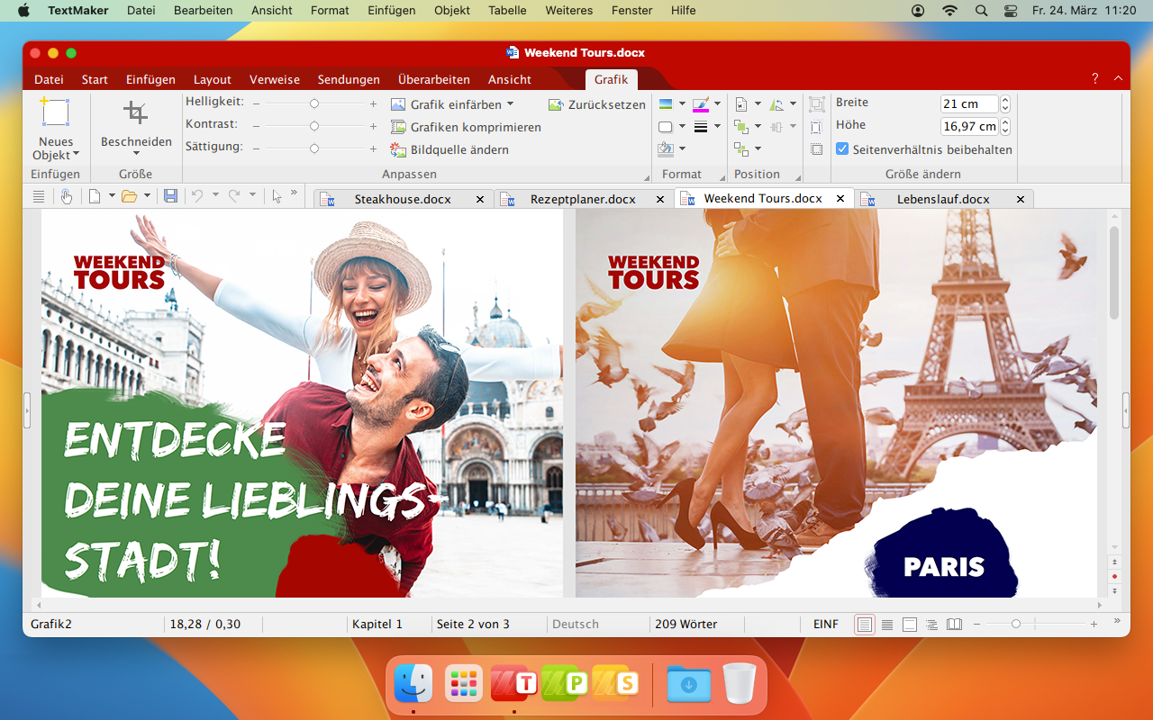Click the rotate object icon
1153x720 pixels.
(777, 104)
